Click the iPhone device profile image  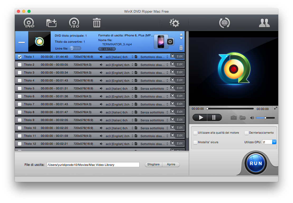(161, 42)
